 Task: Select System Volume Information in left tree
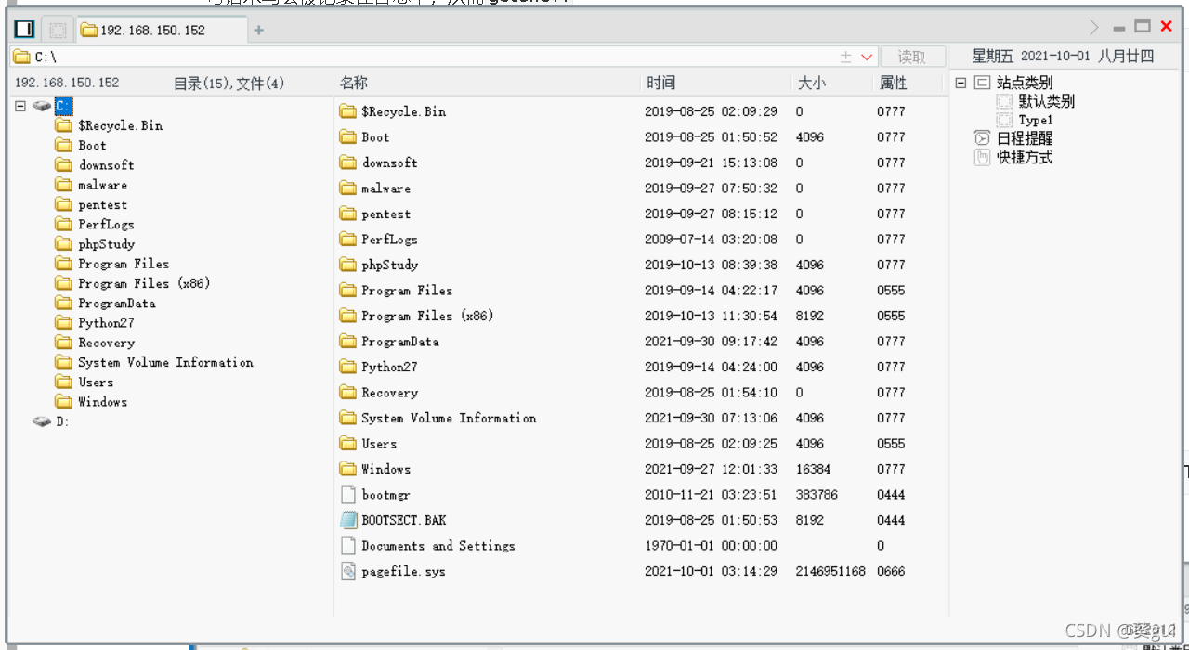(165, 362)
